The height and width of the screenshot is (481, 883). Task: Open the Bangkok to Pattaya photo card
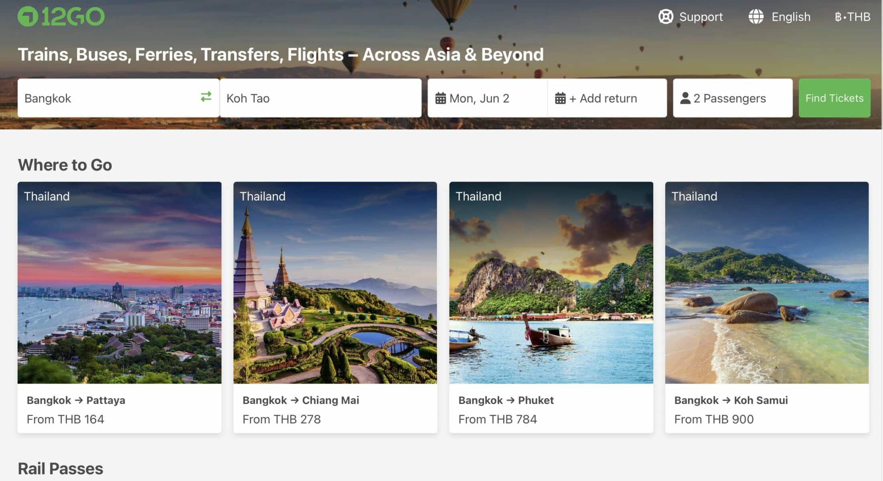[119, 283]
